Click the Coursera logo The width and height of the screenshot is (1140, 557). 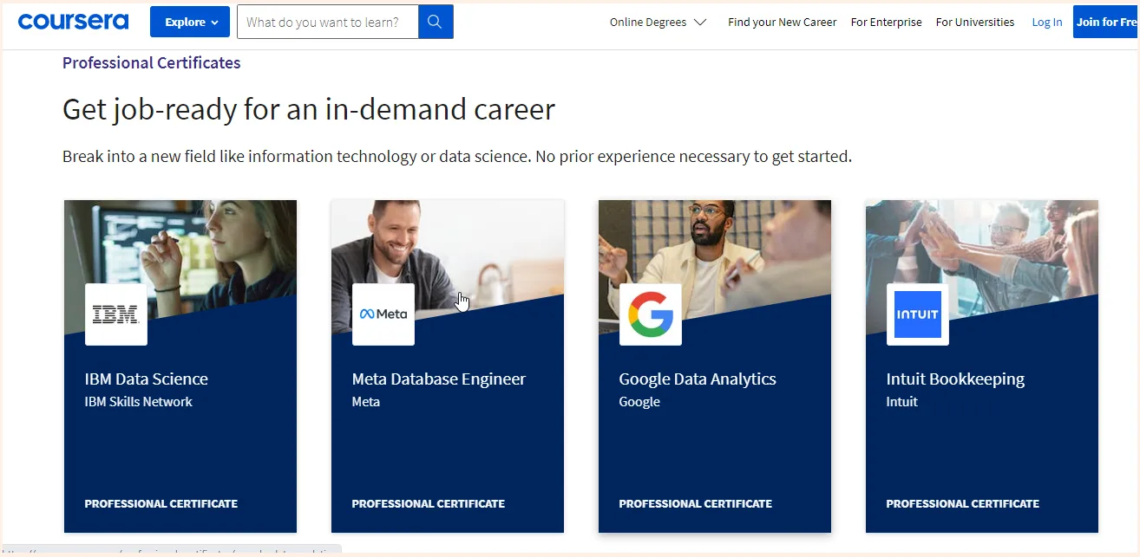pyautogui.click(x=73, y=22)
